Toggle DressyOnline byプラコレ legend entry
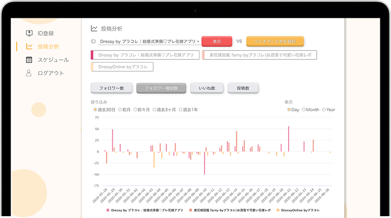391x218 pixels. click(298, 210)
